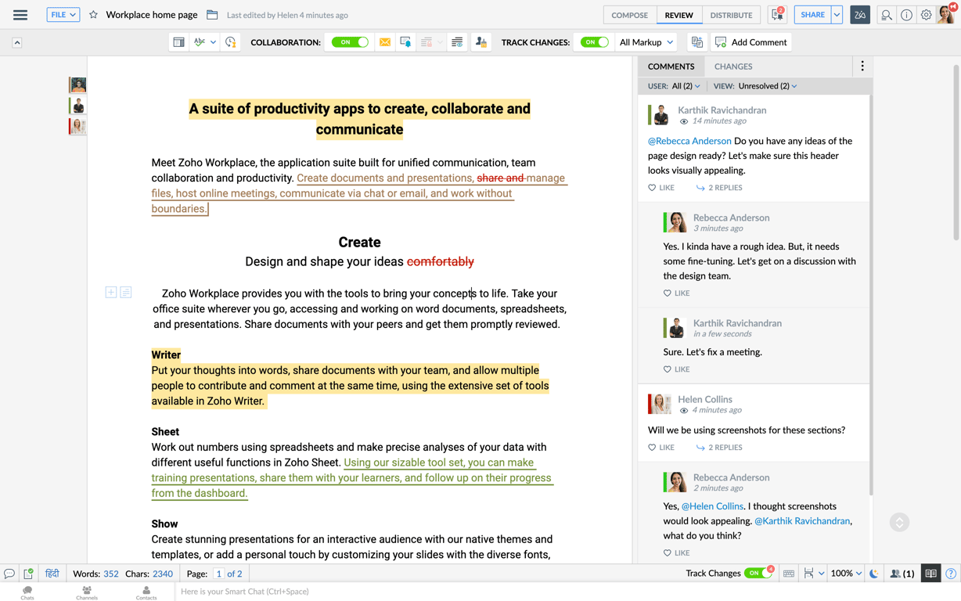Like Helen Collins' screenshots comment

(661, 448)
